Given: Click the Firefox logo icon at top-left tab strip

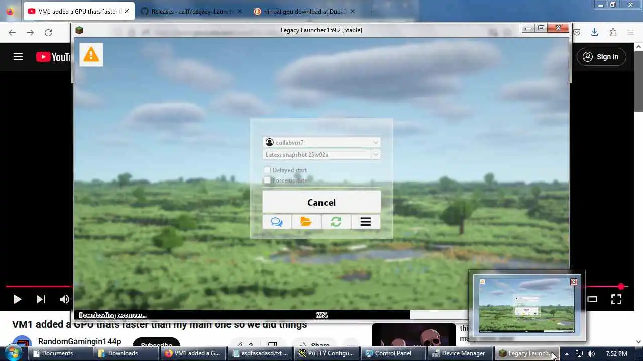Looking at the screenshot, I should point(10,11).
